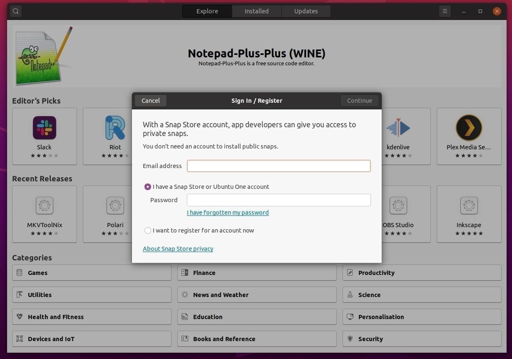
Task: Open the search icon in header bar
Action: click(x=16, y=11)
